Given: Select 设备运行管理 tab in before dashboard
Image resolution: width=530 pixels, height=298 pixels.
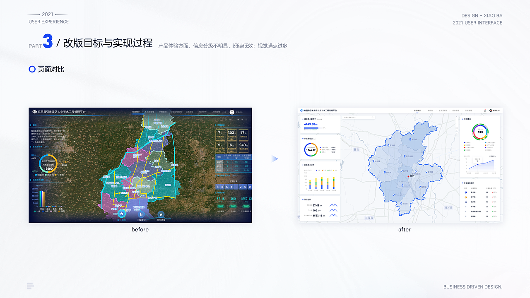Looking at the screenshot, I should [x=176, y=112].
